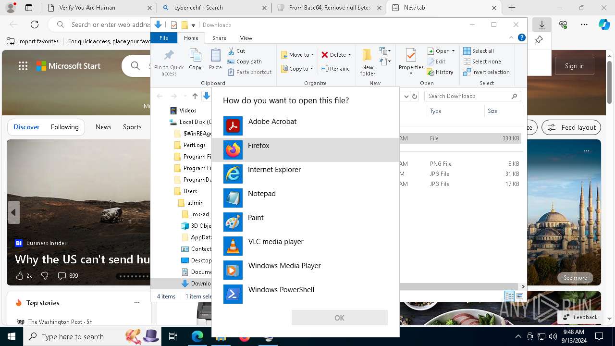Click Pin to Quick access in ribbon
Viewport: 615px width, 346px height.
pos(169,62)
